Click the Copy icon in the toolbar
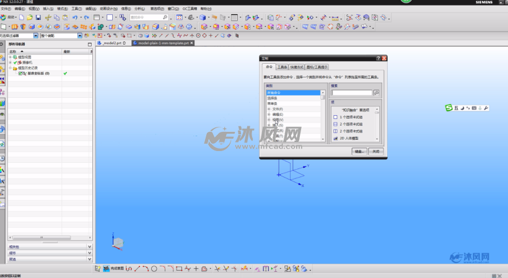The image size is (508, 278). (x=57, y=17)
